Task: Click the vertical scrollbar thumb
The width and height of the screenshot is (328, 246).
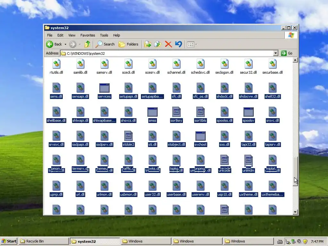Action: pyautogui.click(x=295, y=171)
